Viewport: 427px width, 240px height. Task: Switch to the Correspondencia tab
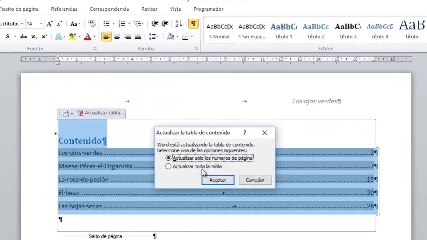[109, 9]
